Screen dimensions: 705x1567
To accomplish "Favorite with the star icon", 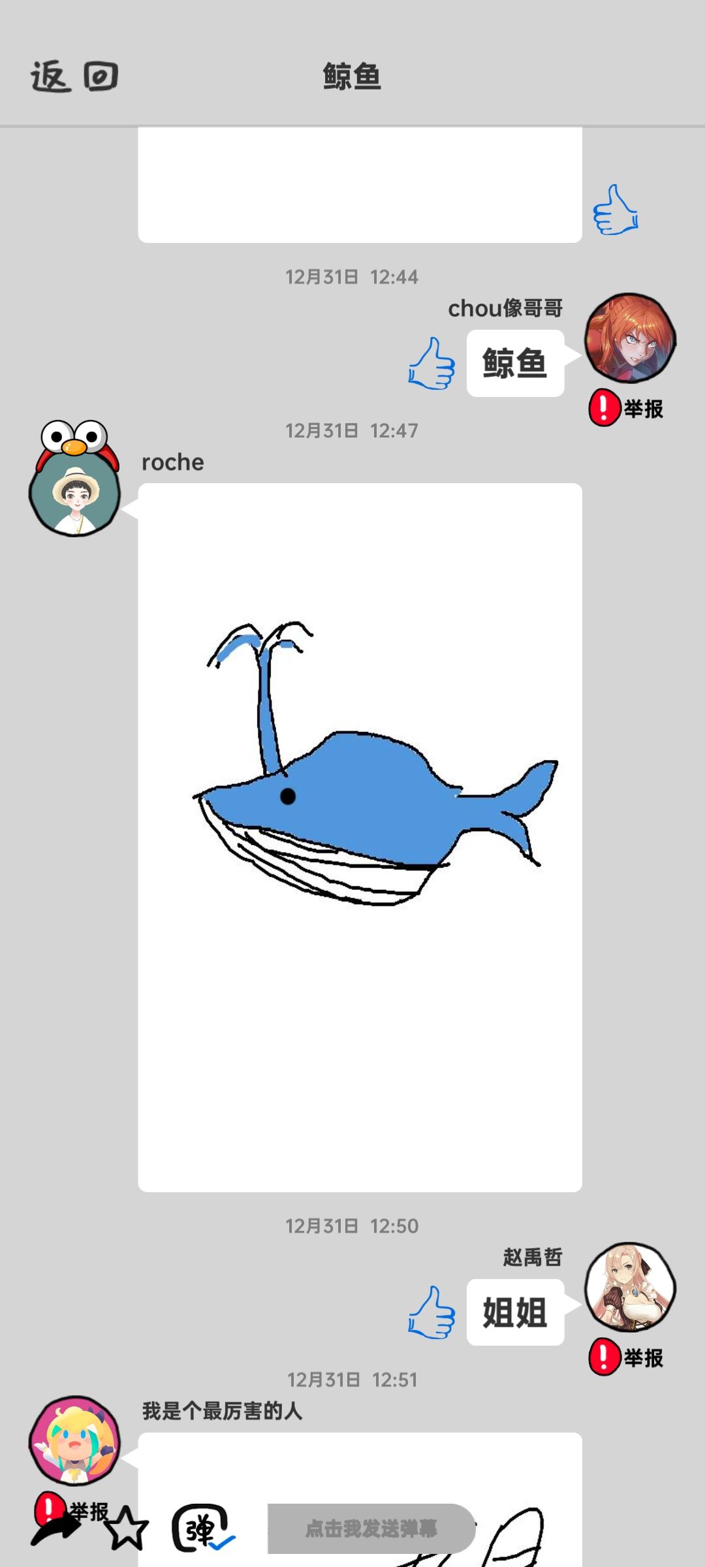I will (127, 1528).
